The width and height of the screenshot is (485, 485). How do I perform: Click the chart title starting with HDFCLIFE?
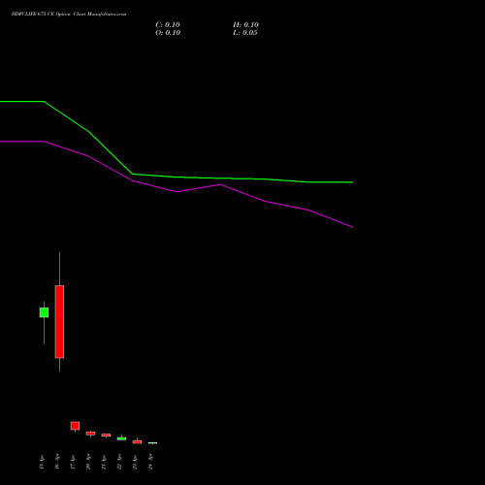(x=69, y=14)
